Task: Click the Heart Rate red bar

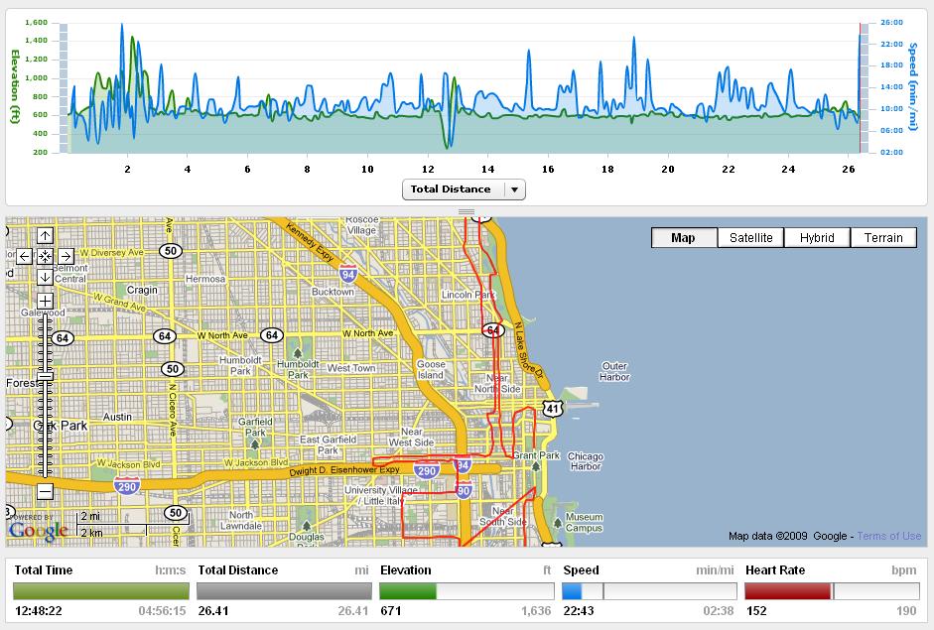Action: [787, 591]
